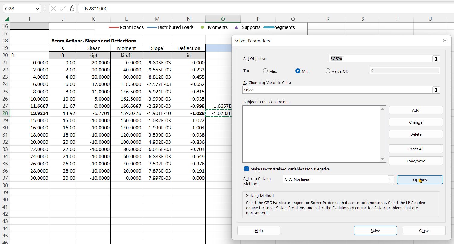Click the formula bar options dots
Image resolution: width=454 pixels, height=244 pixels.
(45, 8)
